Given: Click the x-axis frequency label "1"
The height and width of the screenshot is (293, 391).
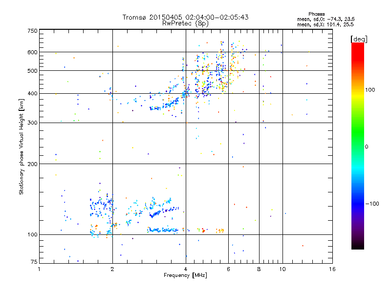Looking at the screenshot, I should pyautogui.click(x=39, y=269).
